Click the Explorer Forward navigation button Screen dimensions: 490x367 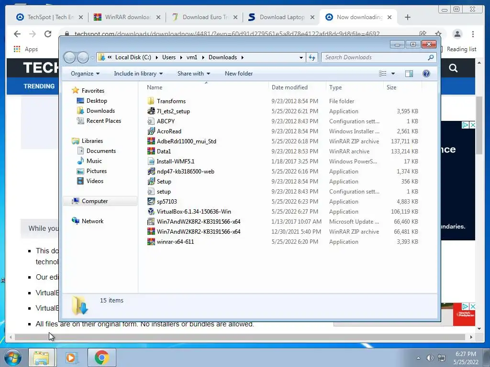(x=83, y=57)
